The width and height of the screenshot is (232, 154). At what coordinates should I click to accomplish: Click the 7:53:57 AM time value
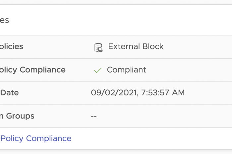pos(163,93)
